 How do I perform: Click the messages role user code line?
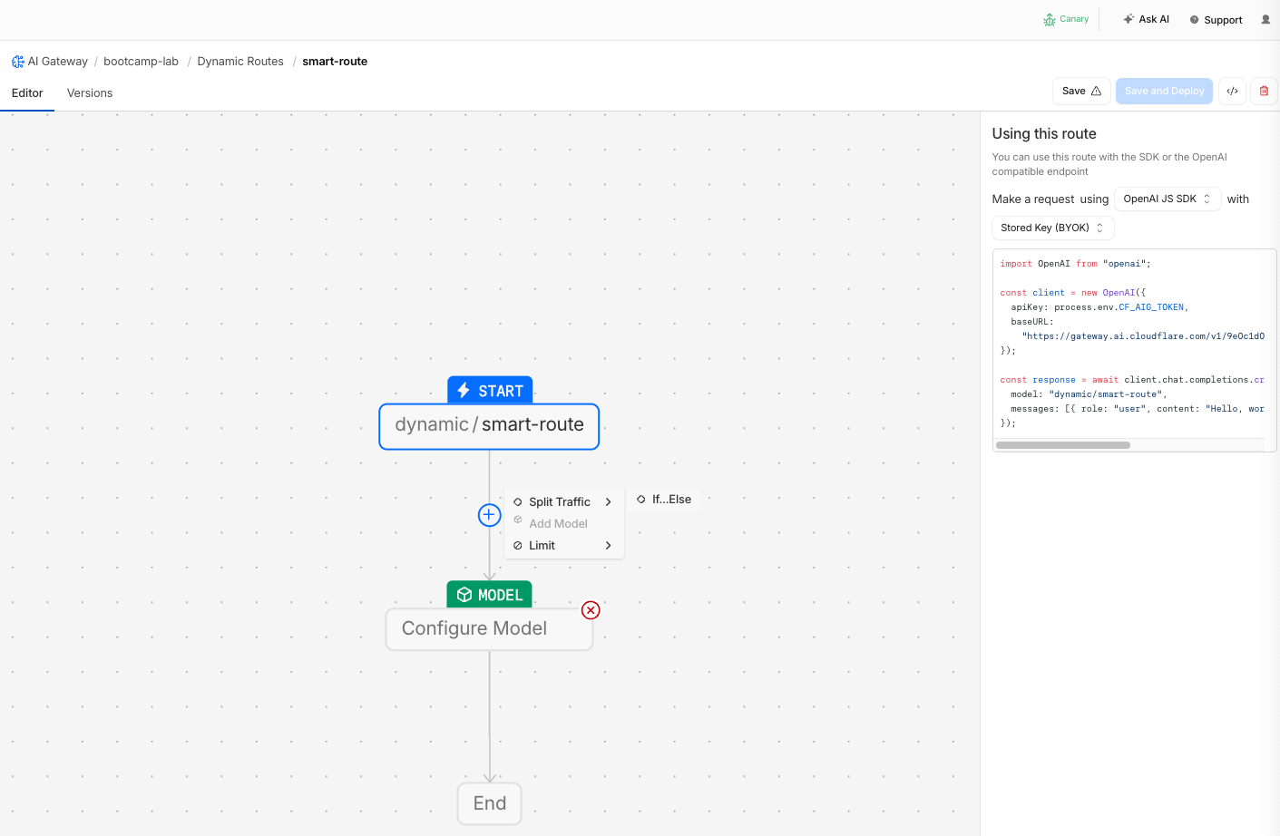1138,409
